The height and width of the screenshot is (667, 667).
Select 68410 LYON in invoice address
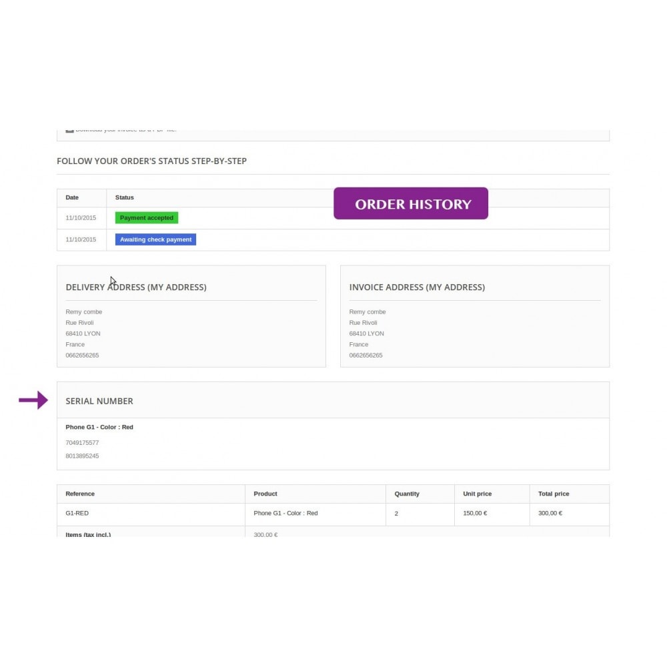coord(367,333)
